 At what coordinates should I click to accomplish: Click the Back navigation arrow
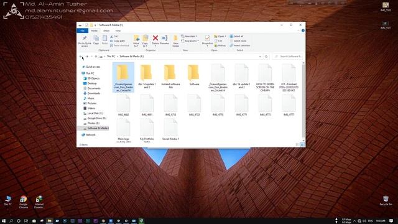(x=81, y=57)
